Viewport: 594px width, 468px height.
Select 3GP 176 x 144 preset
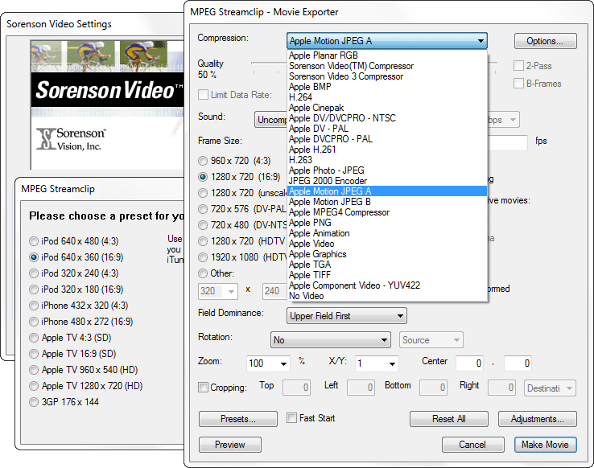[34, 402]
